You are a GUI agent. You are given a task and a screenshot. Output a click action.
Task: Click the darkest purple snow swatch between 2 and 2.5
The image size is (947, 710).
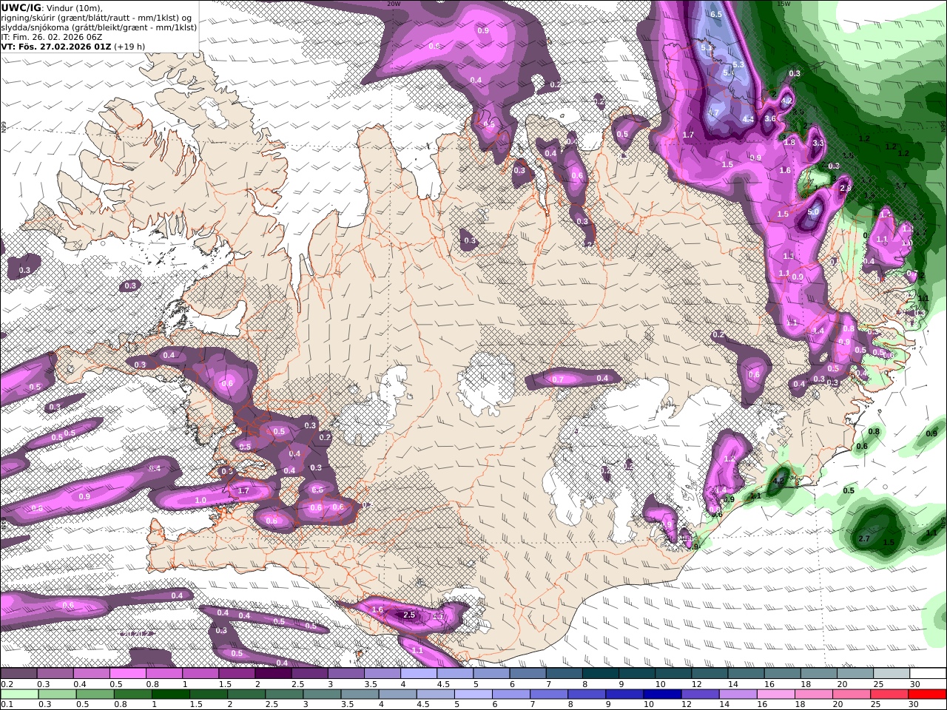coord(273,674)
